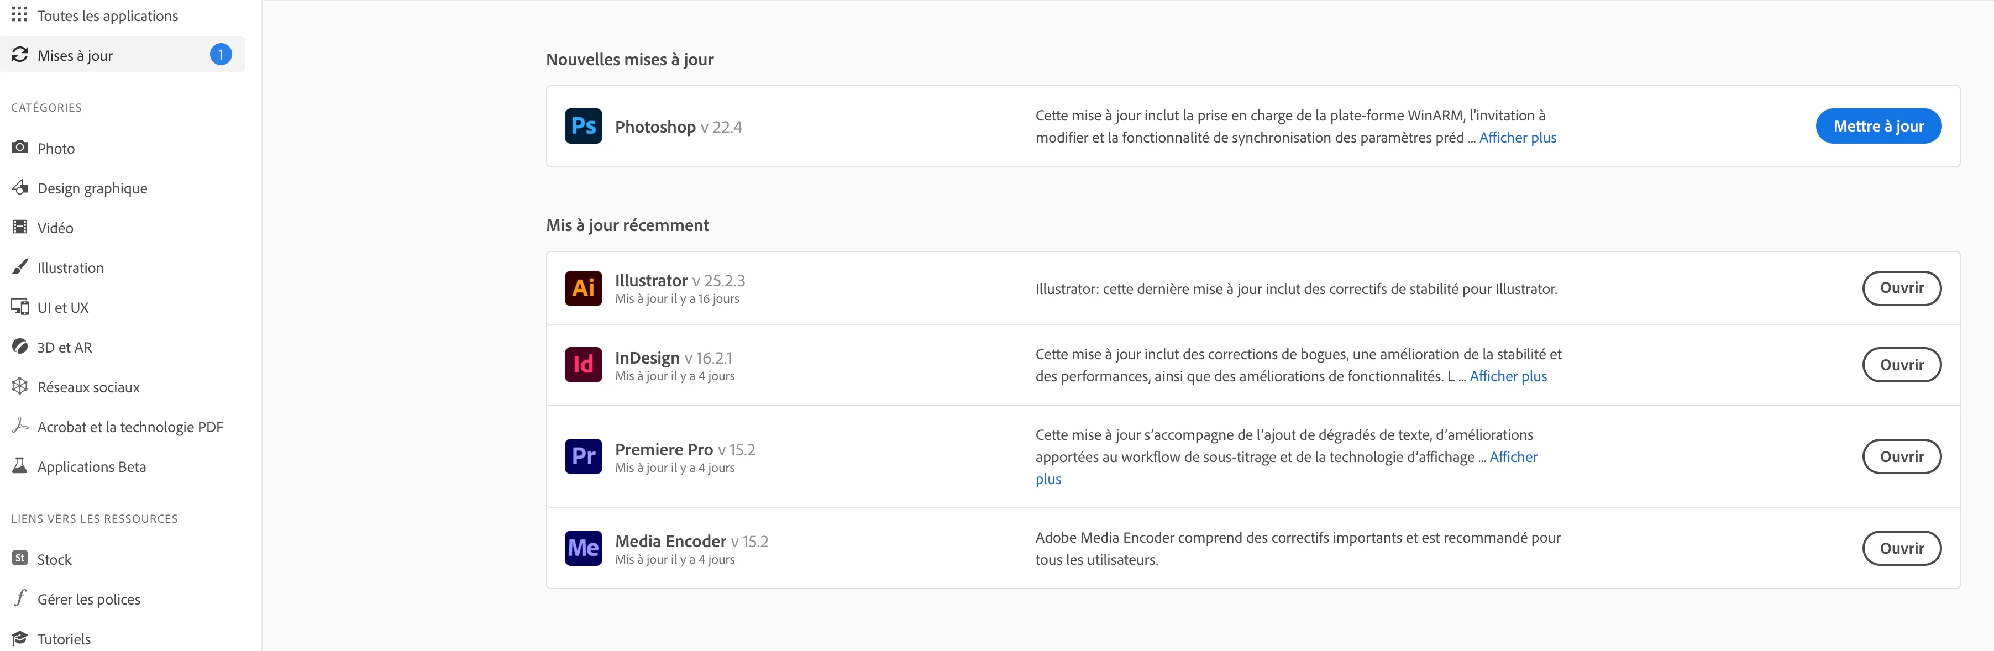Open Gérer les polices link
The image size is (1994, 651).
click(x=88, y=599)
